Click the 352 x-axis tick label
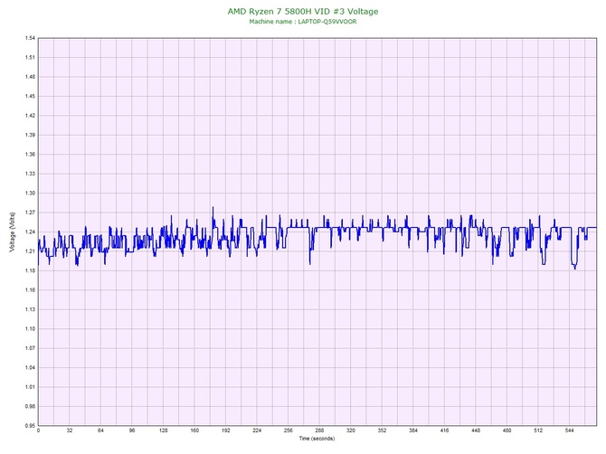Viewport: 606px width, 454px height. point(383,430)
